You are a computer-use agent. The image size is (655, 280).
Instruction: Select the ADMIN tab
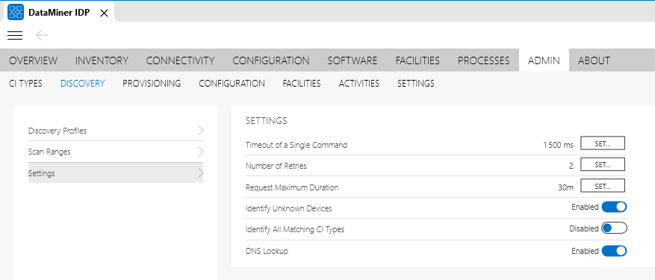point(544,60)
